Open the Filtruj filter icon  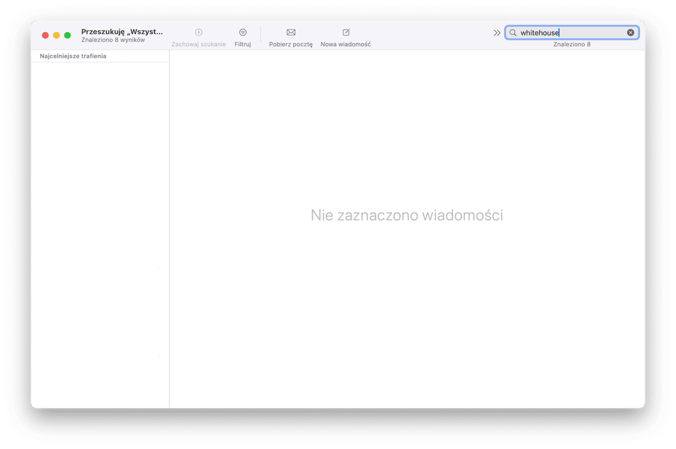pos(243,32)
